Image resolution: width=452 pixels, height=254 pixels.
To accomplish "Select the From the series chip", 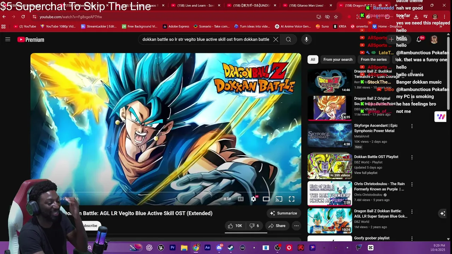I will coord(374,60).
